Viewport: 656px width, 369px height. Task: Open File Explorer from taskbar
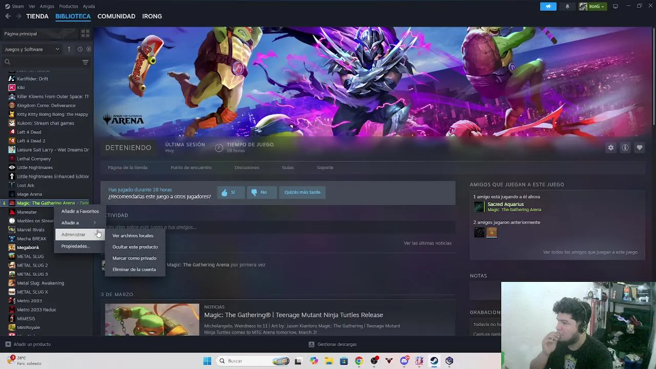point(329,361)
